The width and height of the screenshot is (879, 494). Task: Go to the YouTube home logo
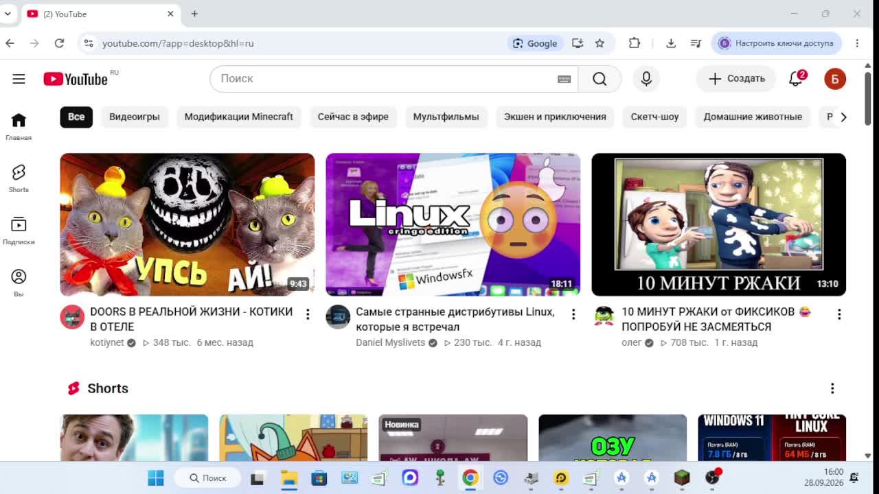click(x=76, y=79)
